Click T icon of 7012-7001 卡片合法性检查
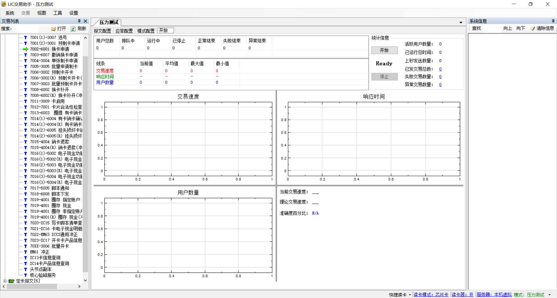Image resolution: width=557 pixels, height=298 pixels. tap(26, 107)
